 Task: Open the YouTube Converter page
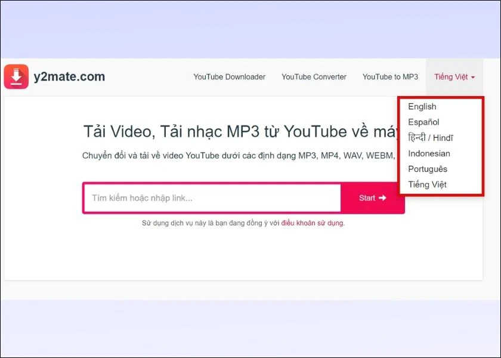click(314, 77)
